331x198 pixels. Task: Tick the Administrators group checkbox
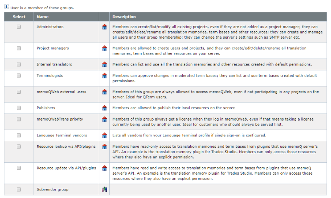[x=19, y=27]
